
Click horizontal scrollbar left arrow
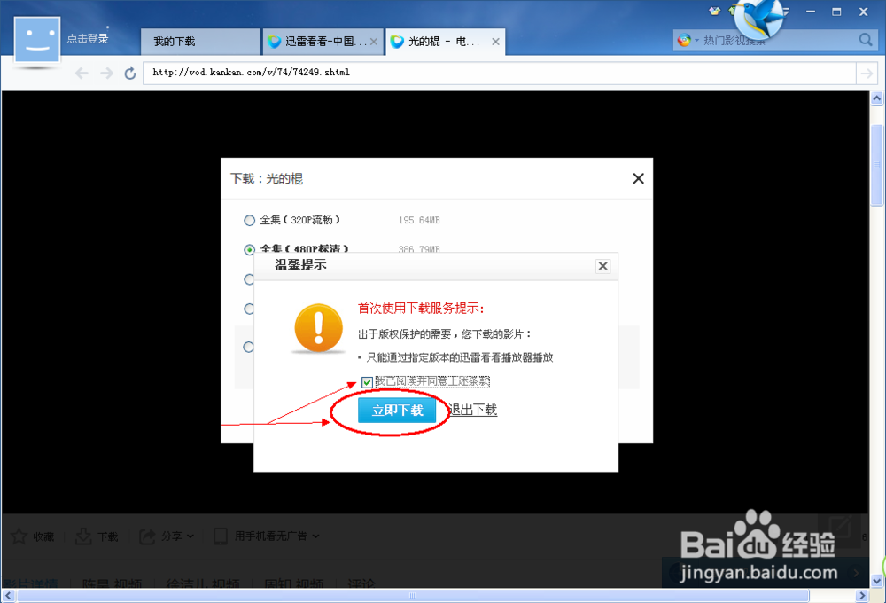pos(8,596)
